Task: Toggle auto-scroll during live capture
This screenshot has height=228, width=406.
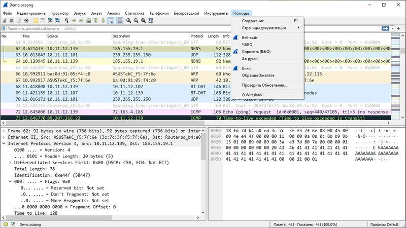Action: 111,21
